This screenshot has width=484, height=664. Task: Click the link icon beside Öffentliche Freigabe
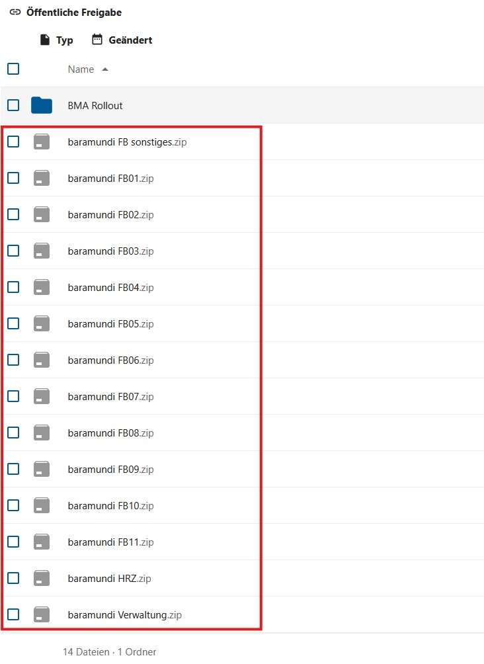15,13
